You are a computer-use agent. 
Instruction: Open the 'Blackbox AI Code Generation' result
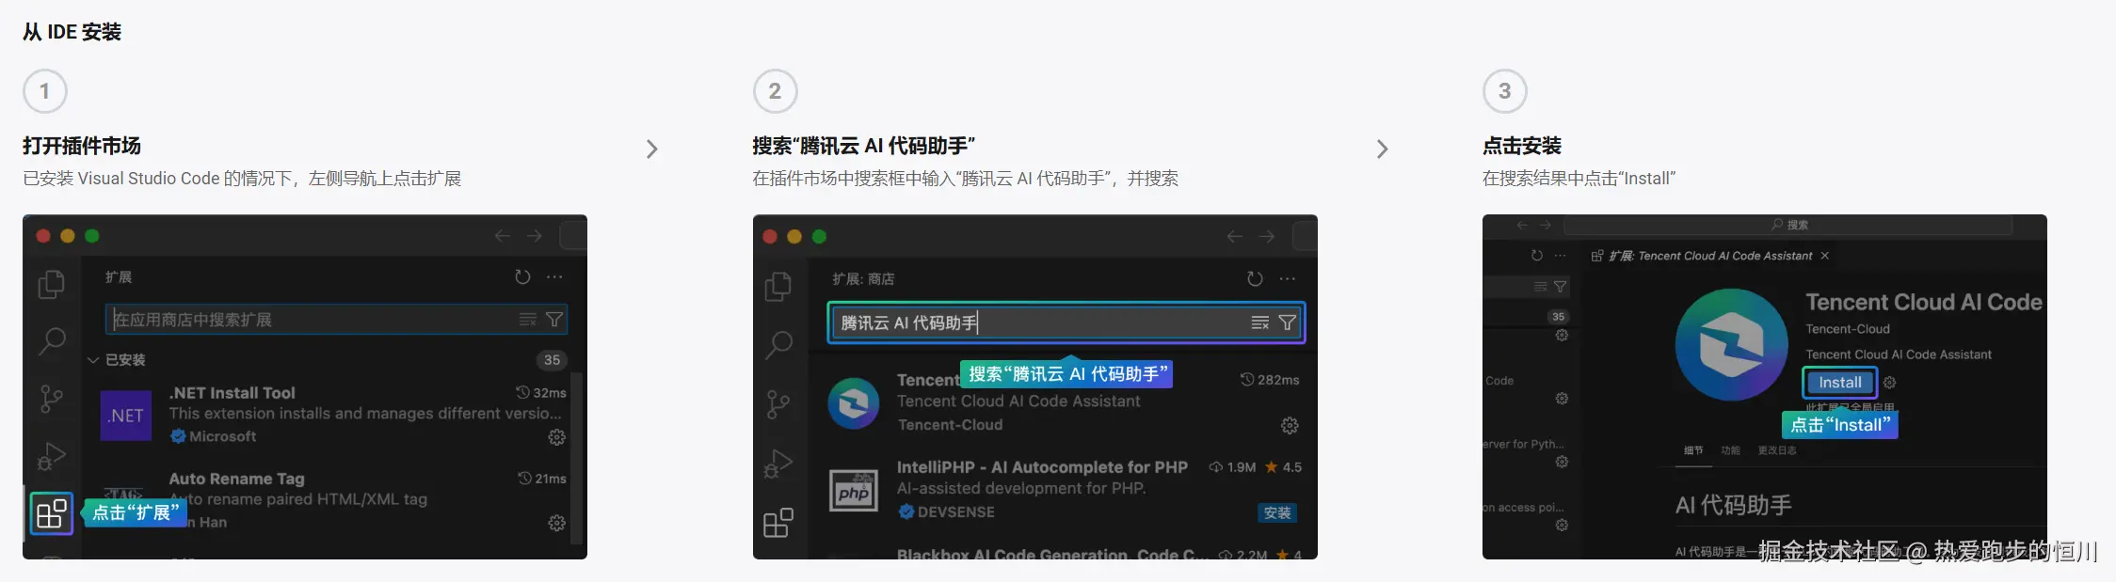pos(1052,554)
